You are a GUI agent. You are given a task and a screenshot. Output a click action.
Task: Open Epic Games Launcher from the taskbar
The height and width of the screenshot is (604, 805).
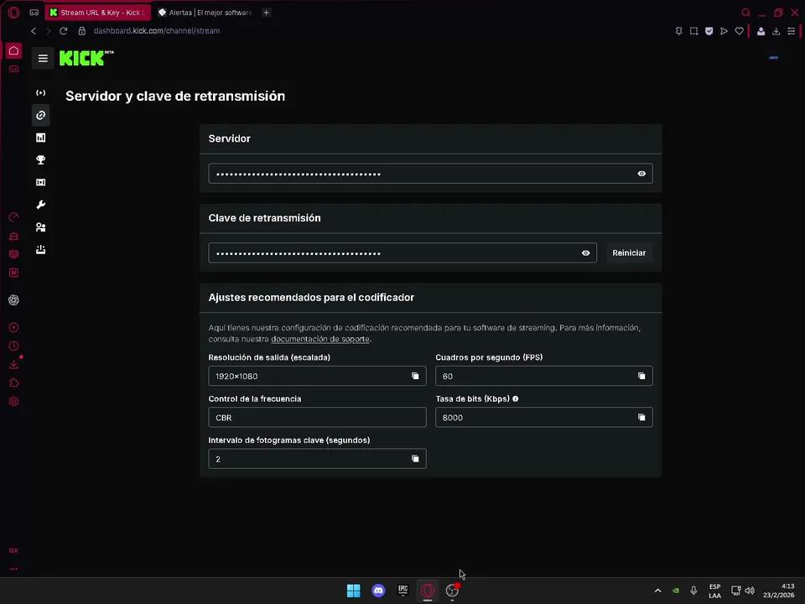tap(403, 591)
